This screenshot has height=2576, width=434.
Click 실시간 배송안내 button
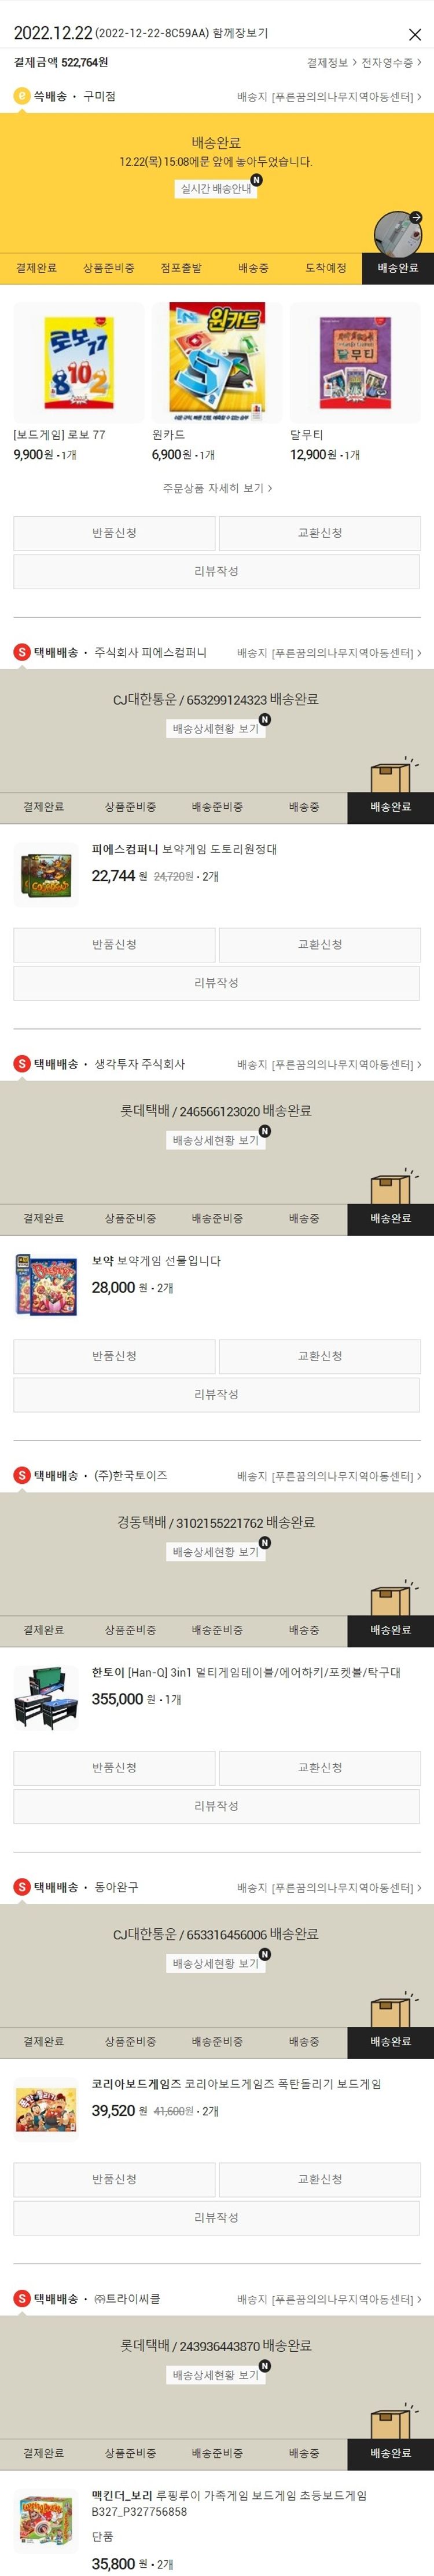[x=215, y=188]
